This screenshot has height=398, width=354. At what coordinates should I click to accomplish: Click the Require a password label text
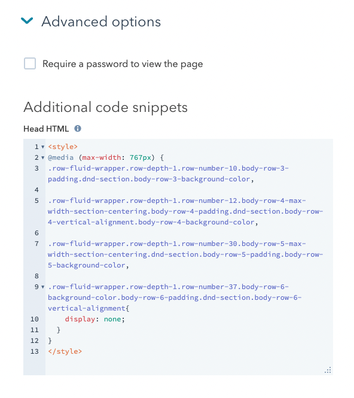123,64
